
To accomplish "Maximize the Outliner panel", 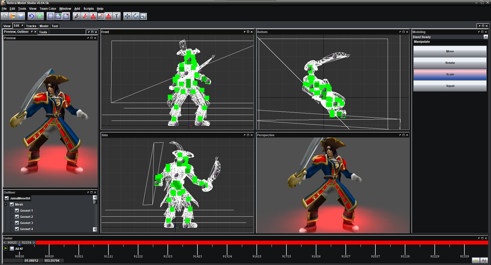I will pyautogui.click(x=92, y=193).
